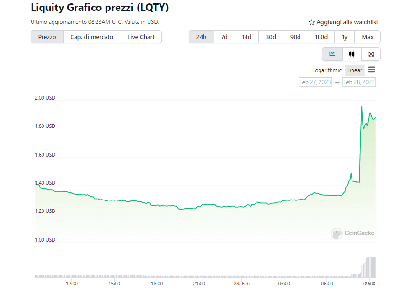Click the 1,00 USD axis label
The image size is (395, 294).
pos(45,240)
